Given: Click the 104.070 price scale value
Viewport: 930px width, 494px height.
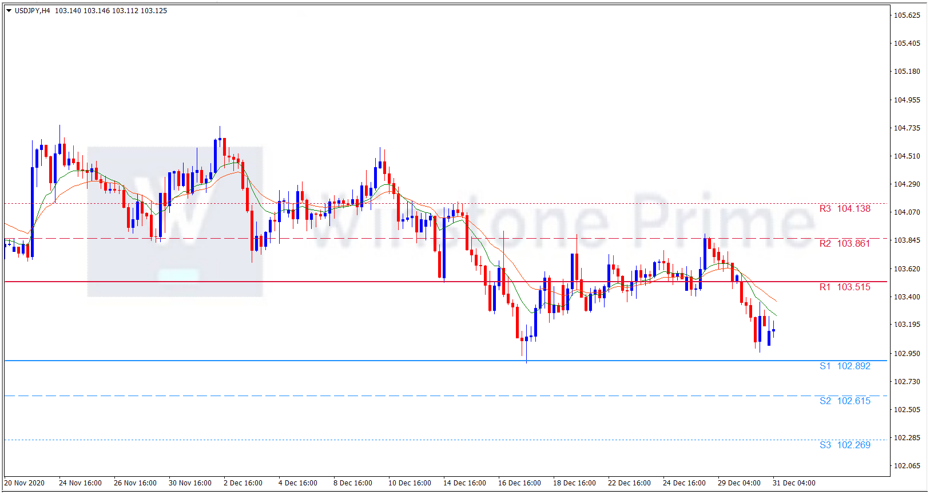Looking at the screenshot, I should 907,212.
